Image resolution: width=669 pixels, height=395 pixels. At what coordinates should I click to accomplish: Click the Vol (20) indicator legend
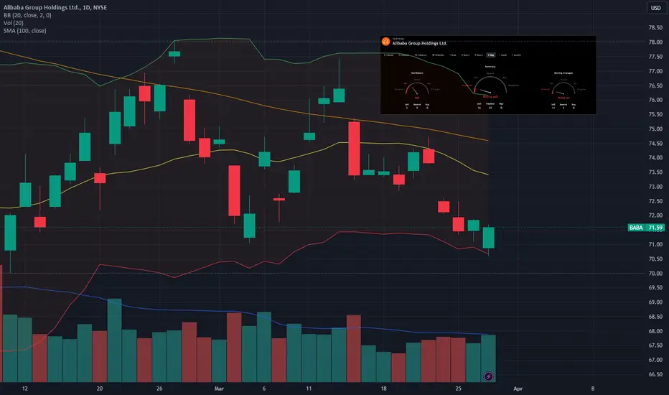pos(13,23)
